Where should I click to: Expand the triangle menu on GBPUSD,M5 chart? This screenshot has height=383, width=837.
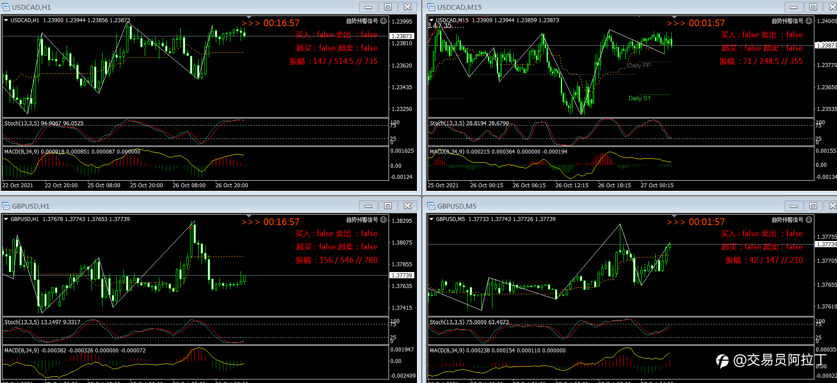431,219
